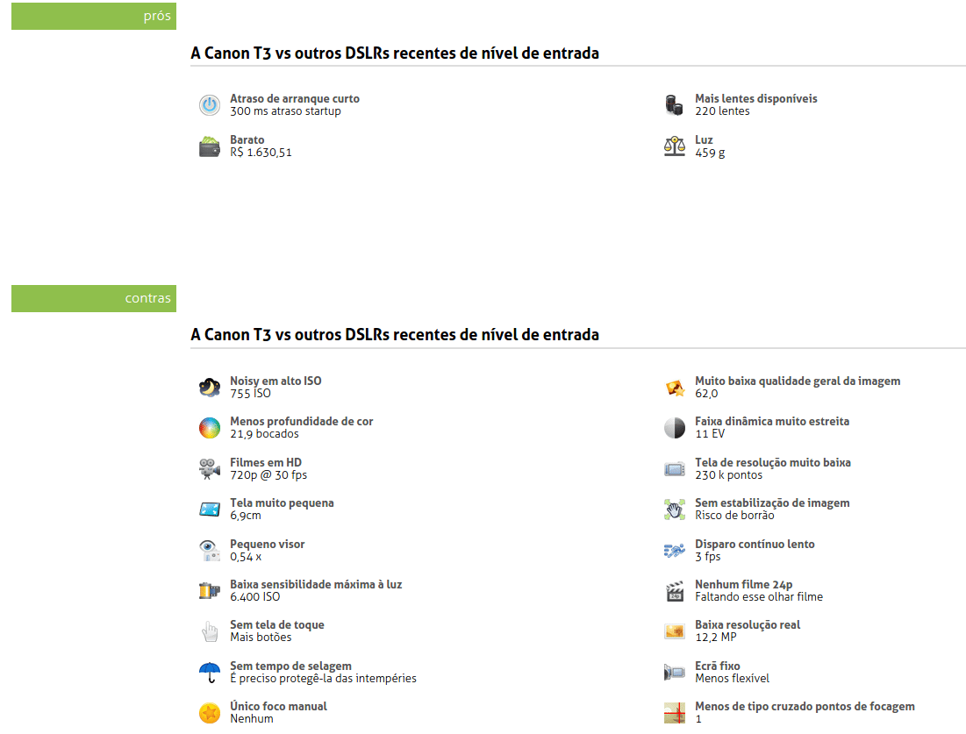The height and width of the screenshot is (734, 966).
Task: Click the Tela muito pequena heading
Action: pos(282,503)
